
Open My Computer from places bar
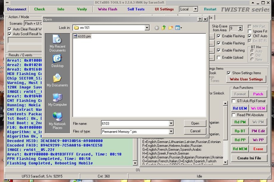pyautogui.click(x=57, y=100)
